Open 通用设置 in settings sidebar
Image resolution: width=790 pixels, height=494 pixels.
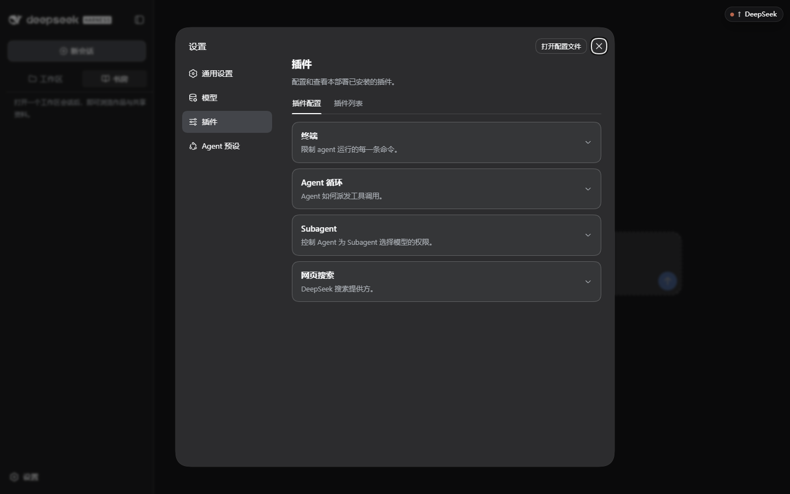227,74
